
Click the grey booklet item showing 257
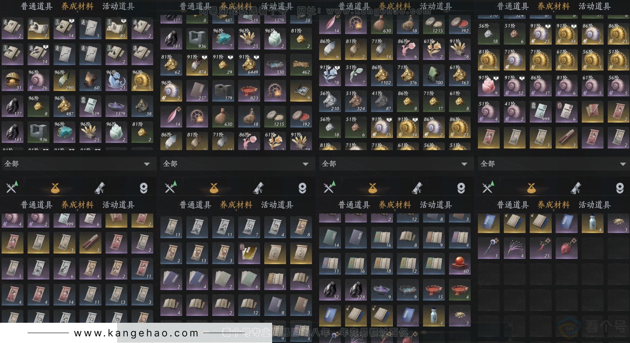point(197,91)
